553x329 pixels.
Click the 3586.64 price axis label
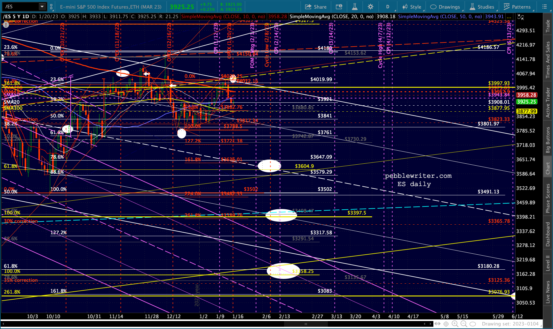525,174
